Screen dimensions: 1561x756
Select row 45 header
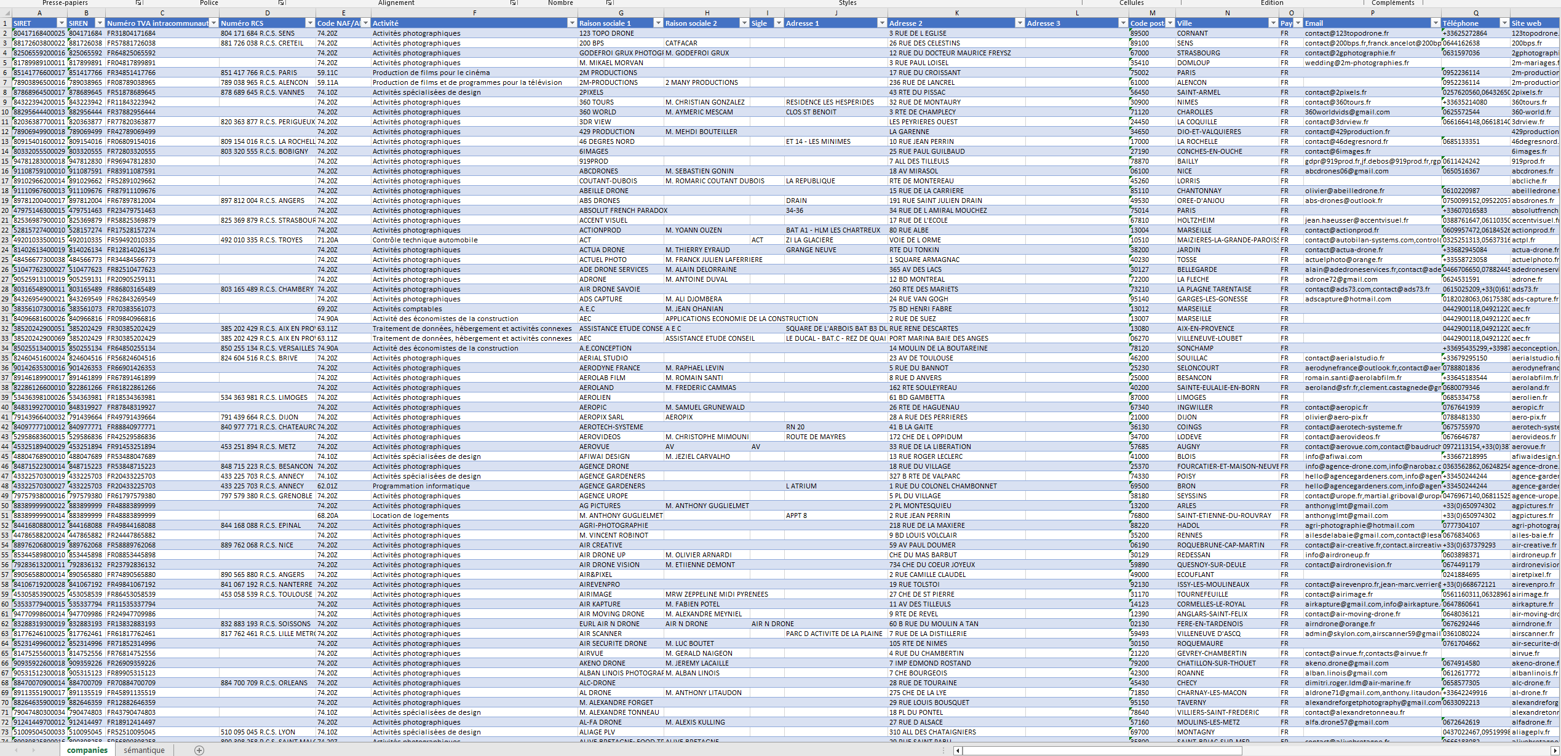pos(6,456)
